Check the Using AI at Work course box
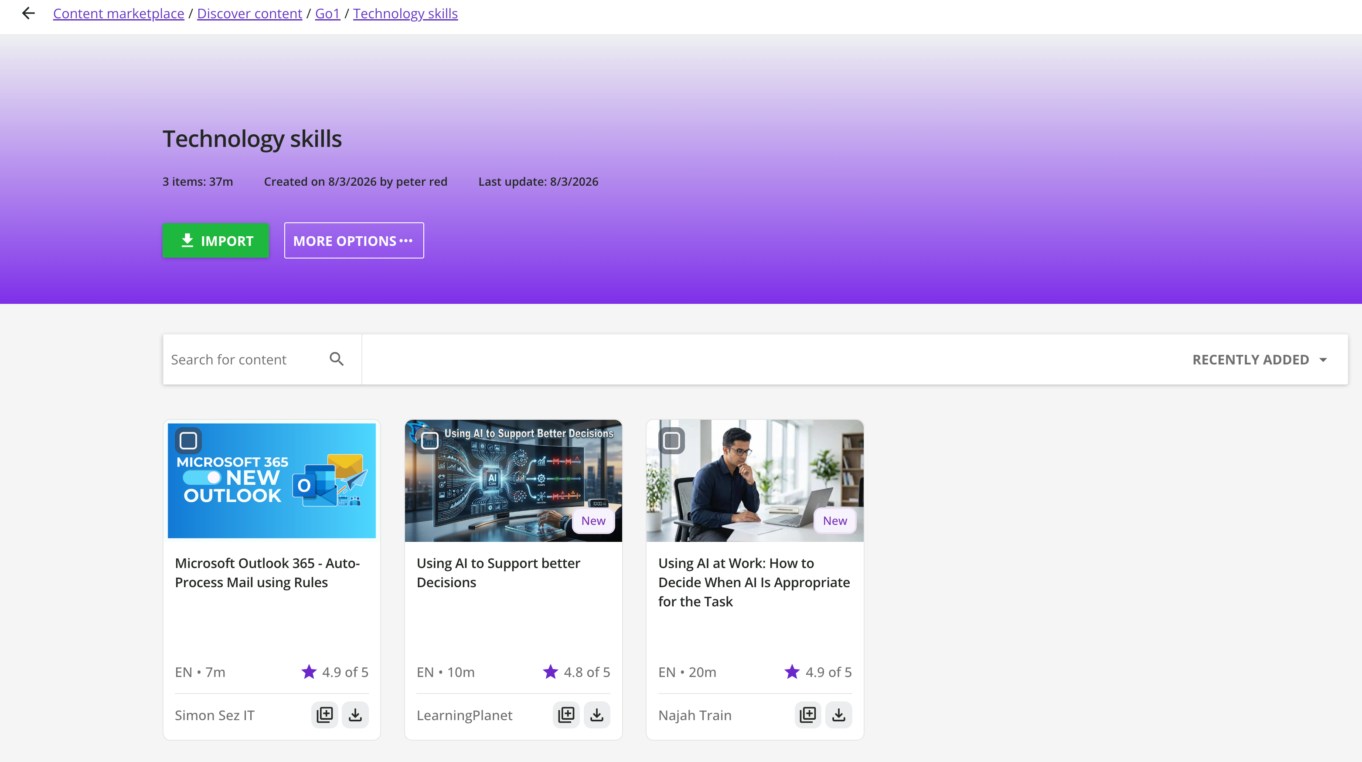The height and width of the screenshot is (762, 1362). 671,440
